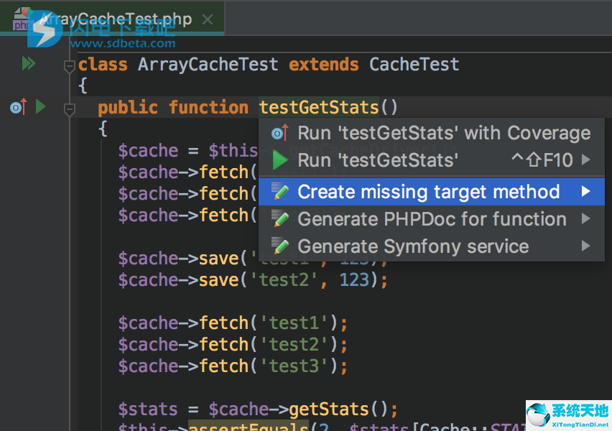
Task: Click the $stats variable
Action: [x=148, y=409]
